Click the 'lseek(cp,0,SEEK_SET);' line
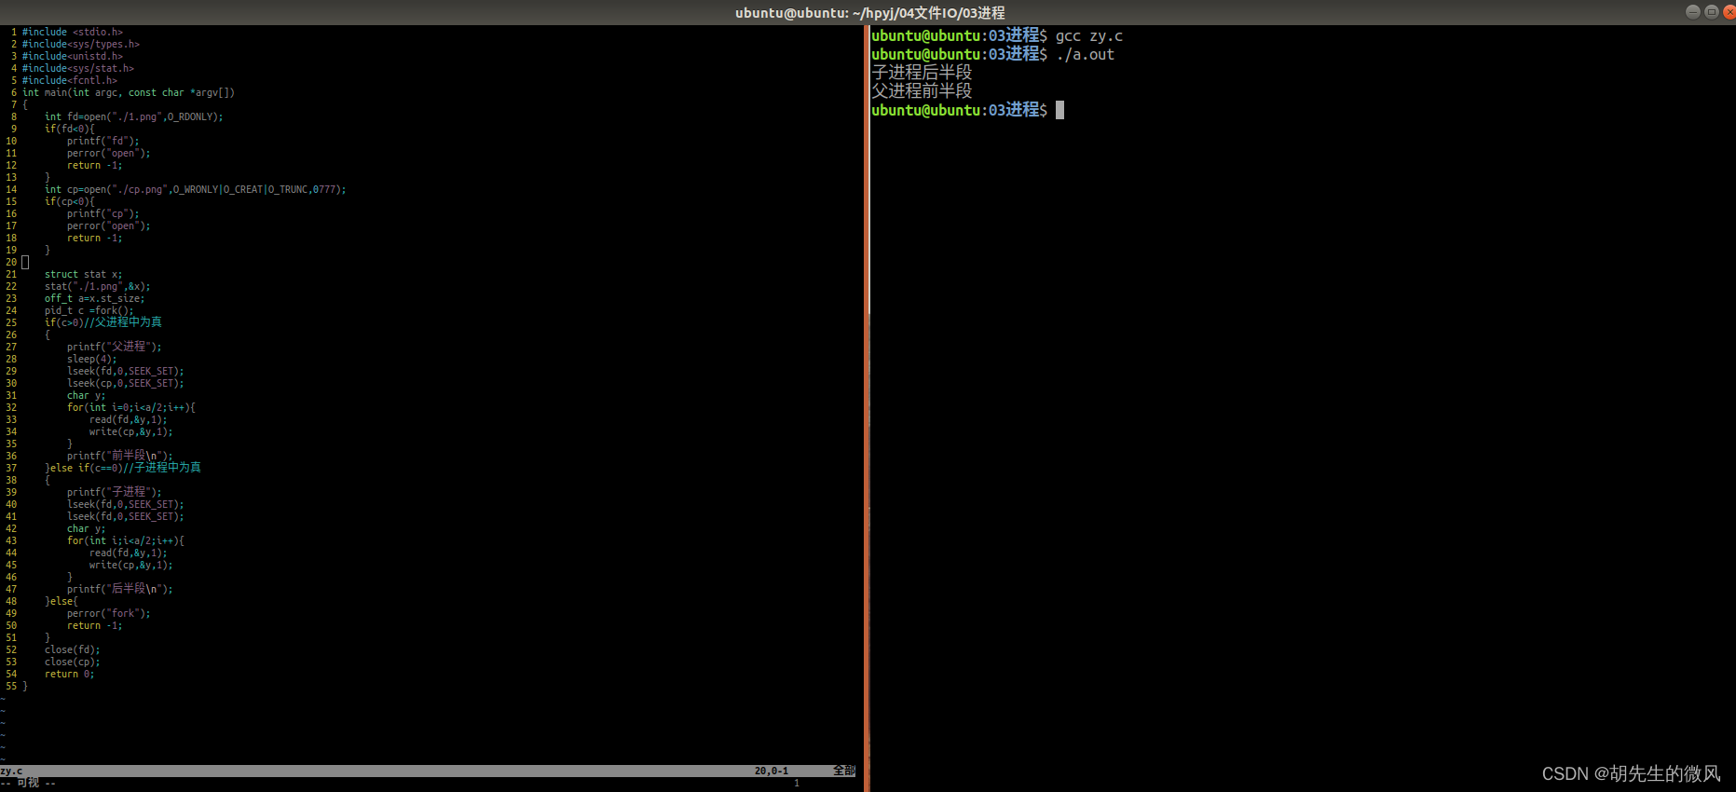Viewport: 1736px width, 792px height. coord(126,383)
